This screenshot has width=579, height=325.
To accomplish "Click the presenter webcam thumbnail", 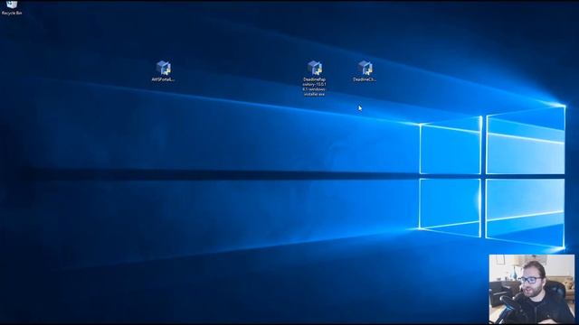I will [532, 289].
